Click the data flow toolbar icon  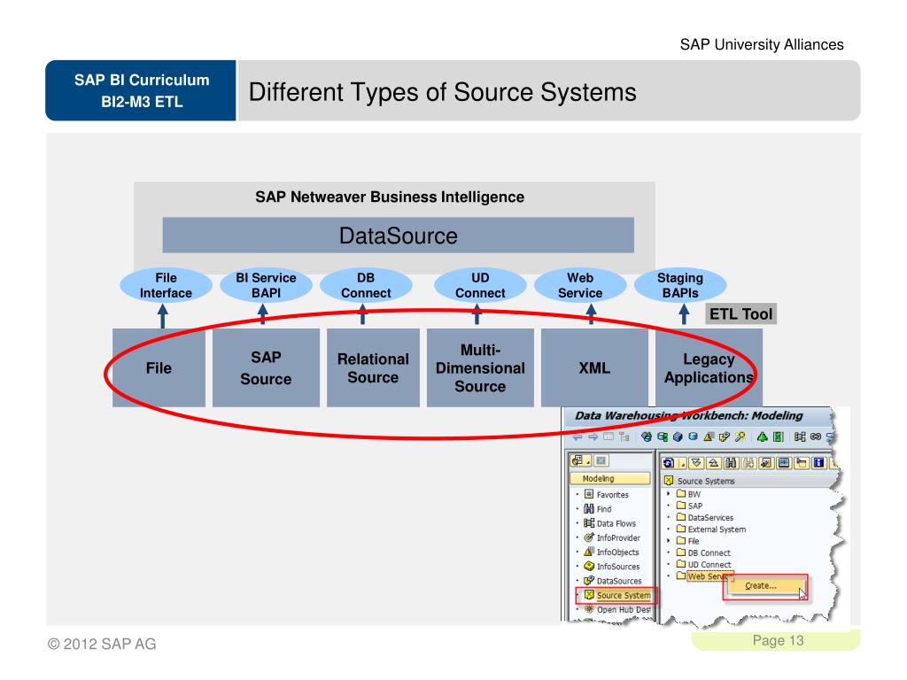coord(800,437)
